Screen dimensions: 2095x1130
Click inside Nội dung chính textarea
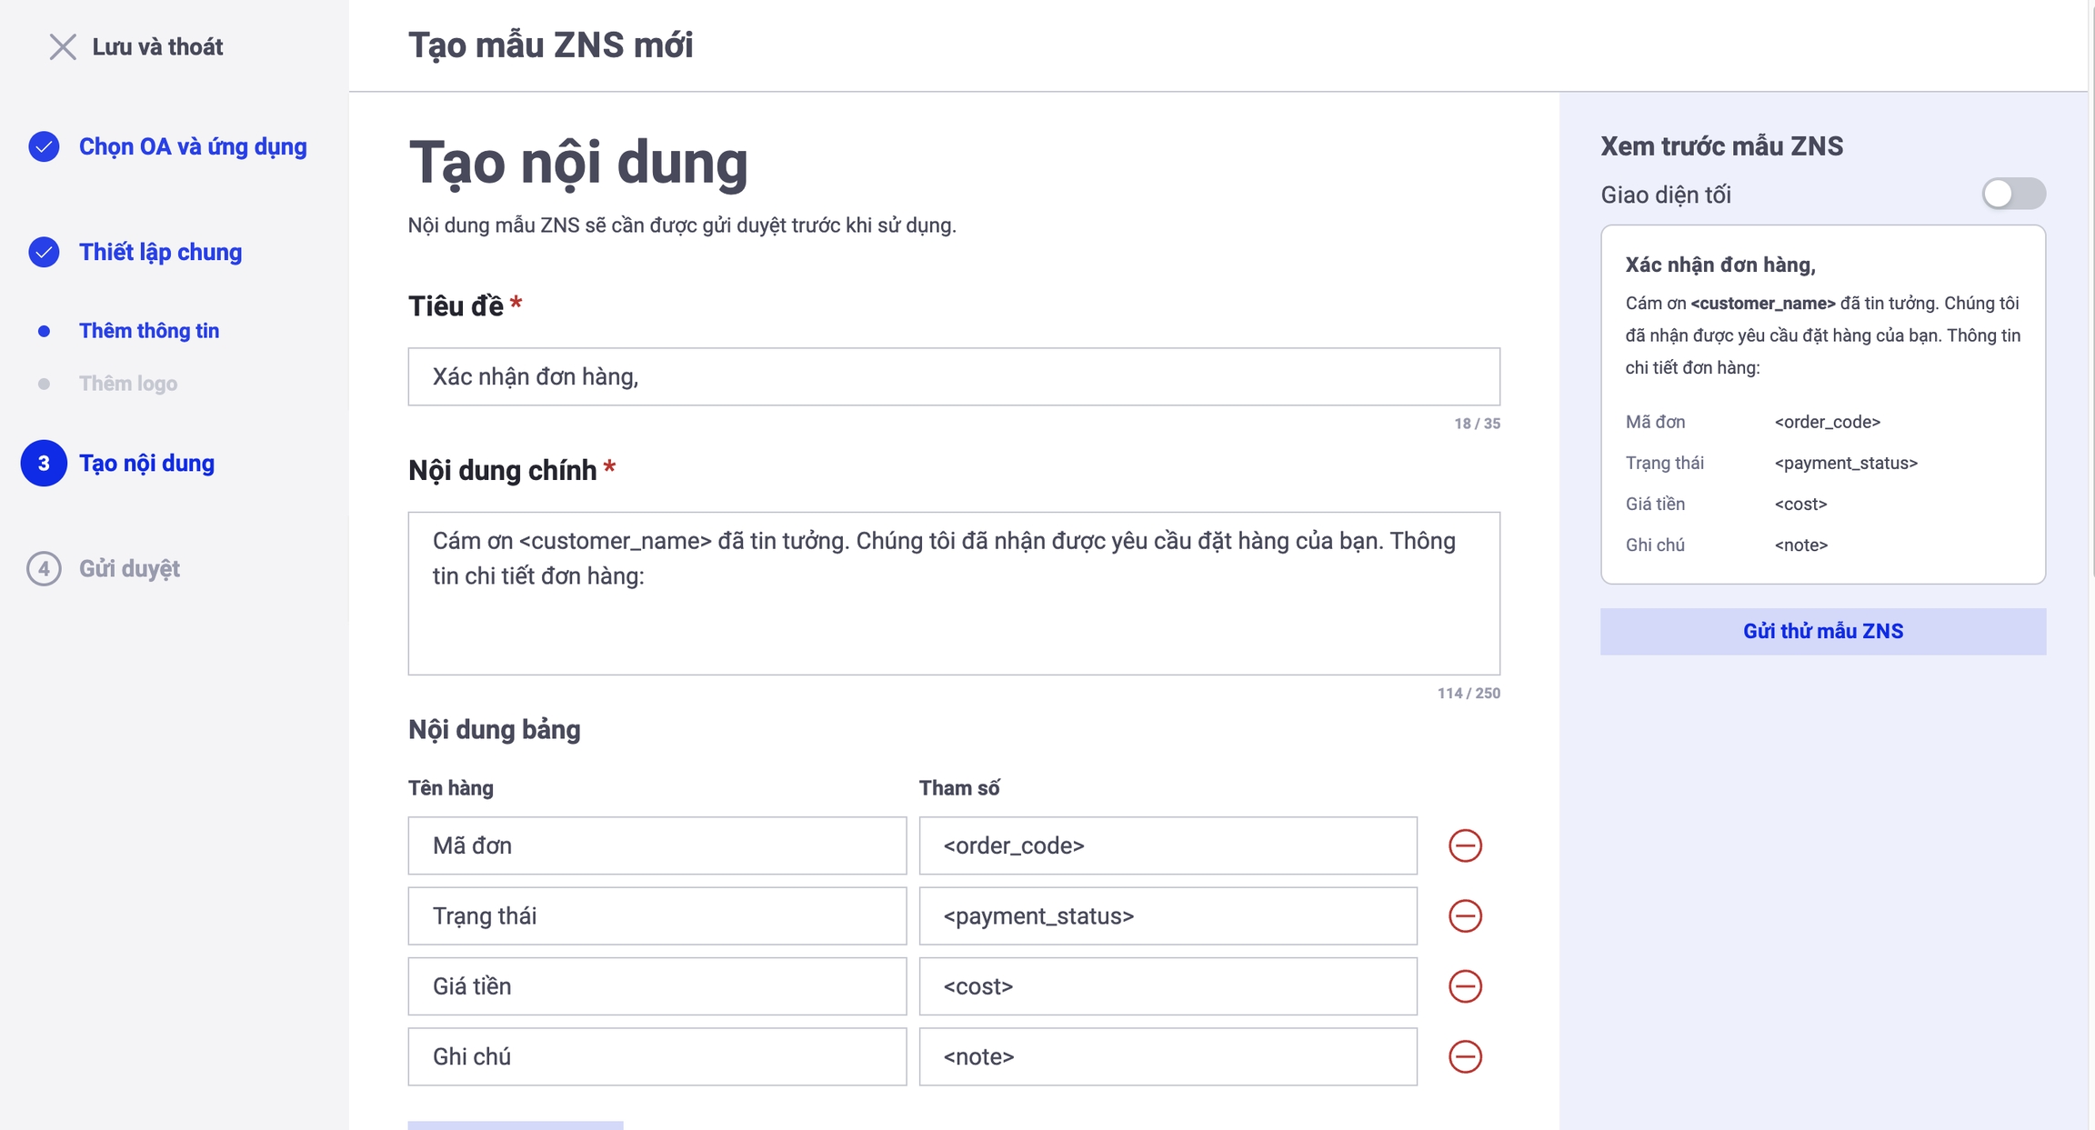point(953,594)
